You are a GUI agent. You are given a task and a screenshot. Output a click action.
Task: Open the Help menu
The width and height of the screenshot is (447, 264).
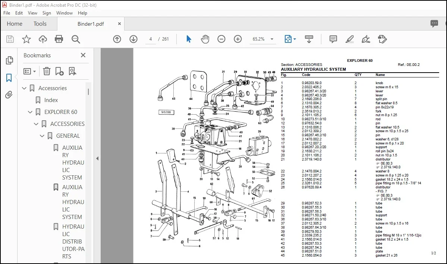click(82, 13)
